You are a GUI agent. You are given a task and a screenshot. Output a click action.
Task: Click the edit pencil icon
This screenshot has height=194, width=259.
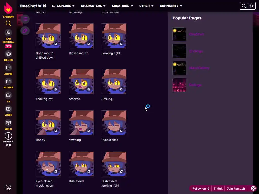pos(25,31)
